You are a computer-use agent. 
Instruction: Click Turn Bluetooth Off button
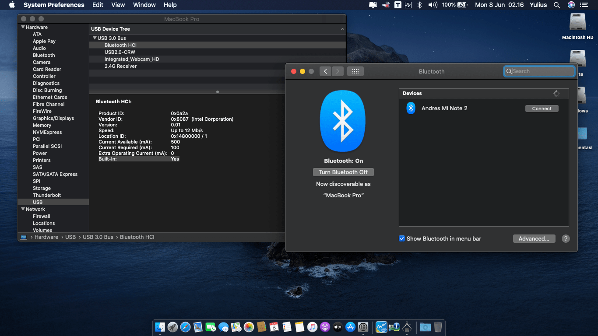(343, 172)
